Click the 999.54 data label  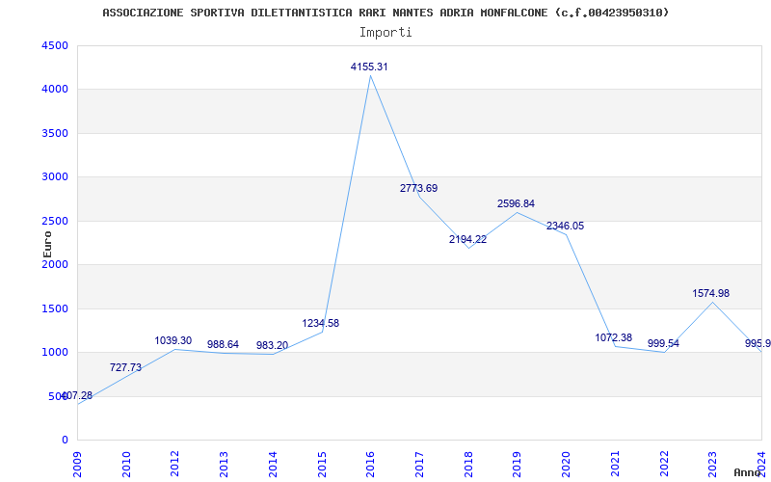click(x=663, y=344)
